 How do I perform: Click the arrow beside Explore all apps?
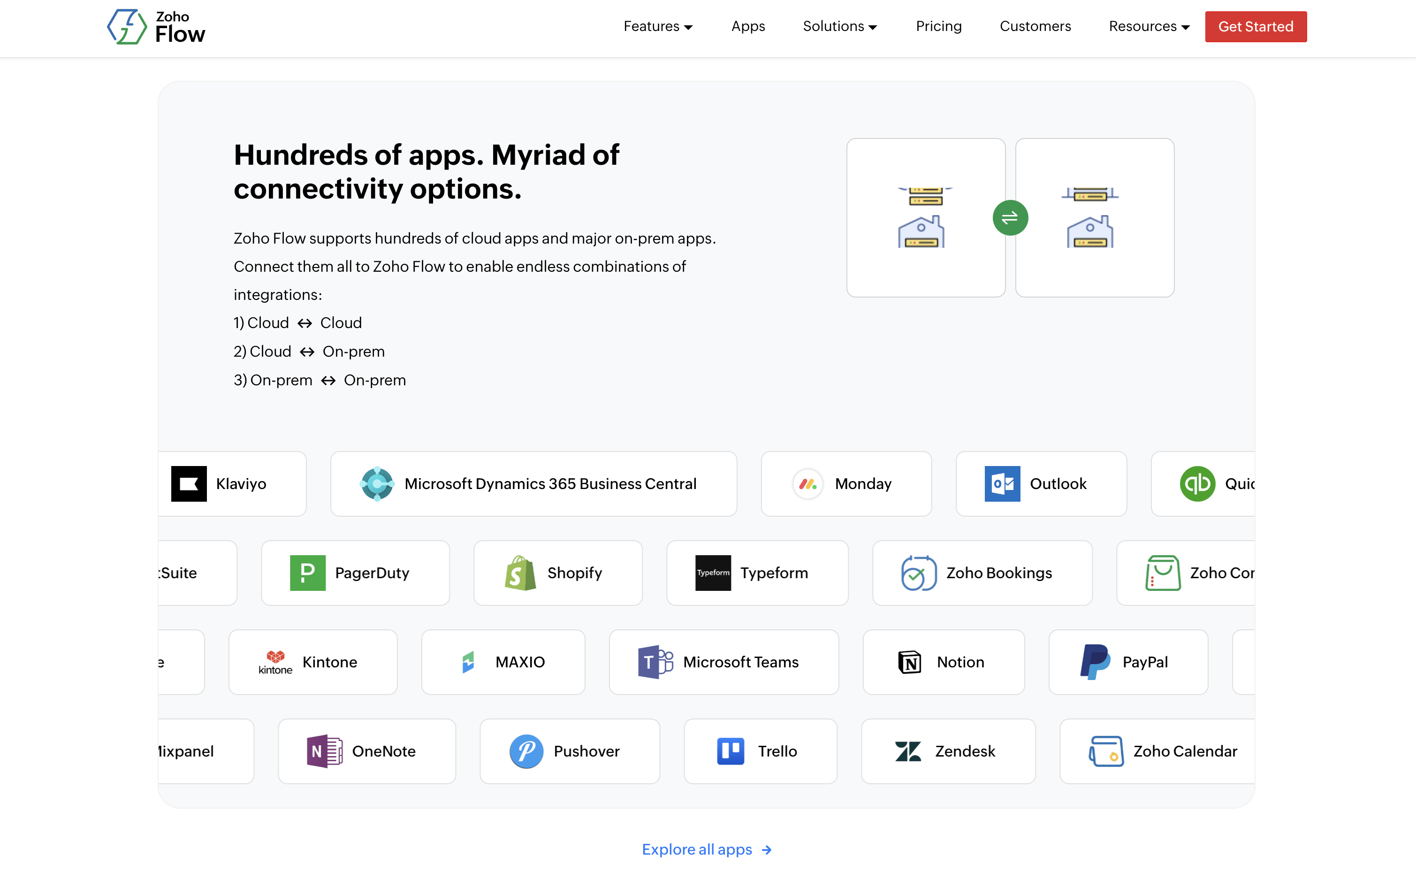(767, 849)
